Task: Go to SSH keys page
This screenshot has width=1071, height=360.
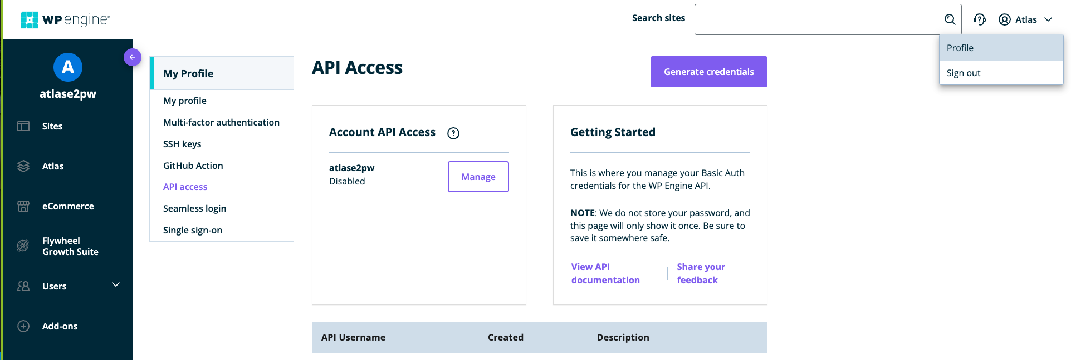Action: (x=182, y=144)
